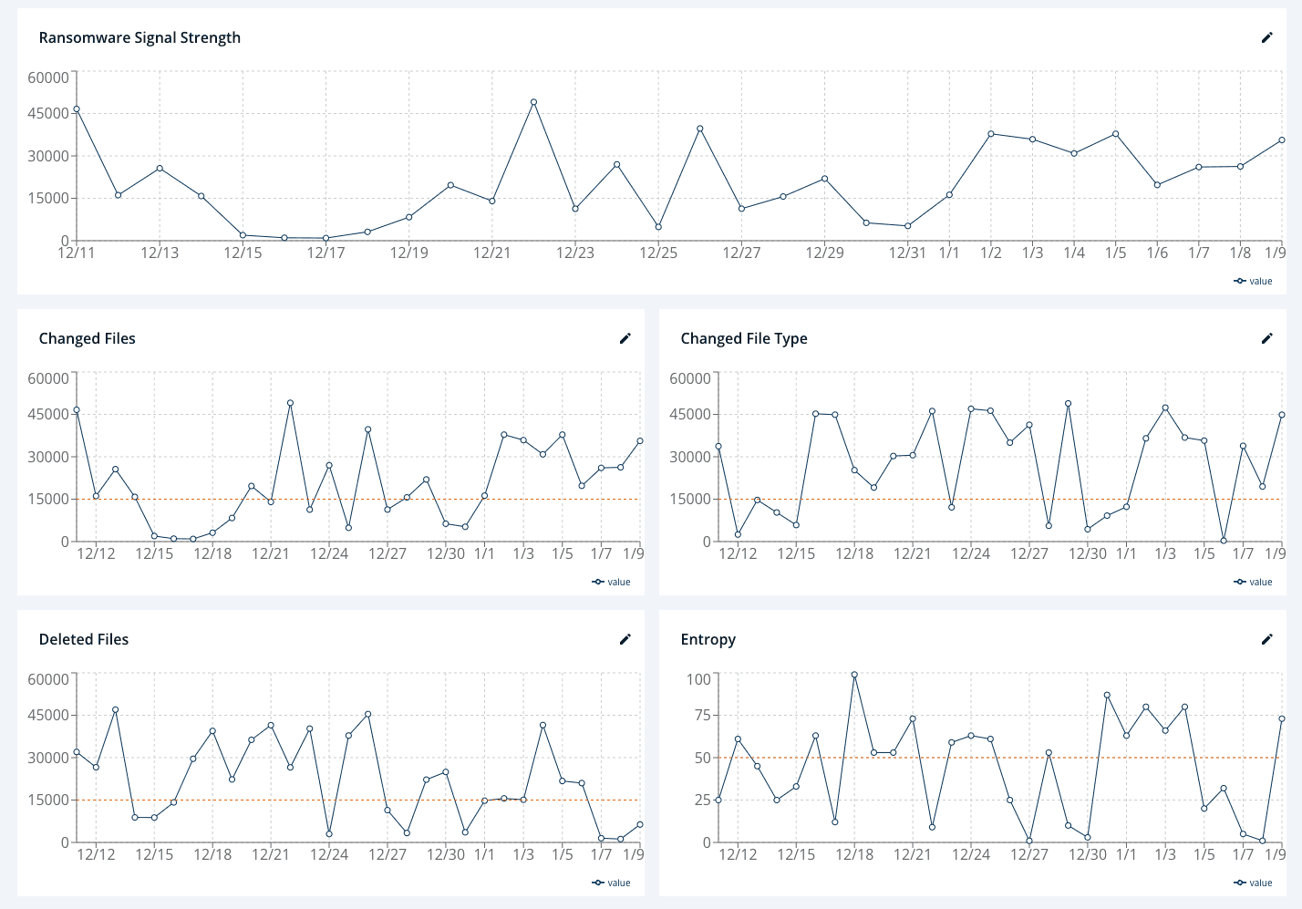Select the zero-value point in Changed File Type
The image size is (1302, 909).
[x=1224, y=541]
